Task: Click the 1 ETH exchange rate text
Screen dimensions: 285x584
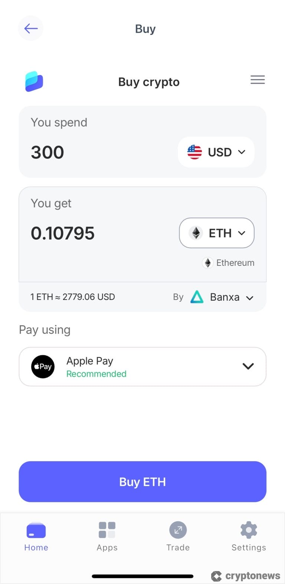Action: (x=73, y=297)
